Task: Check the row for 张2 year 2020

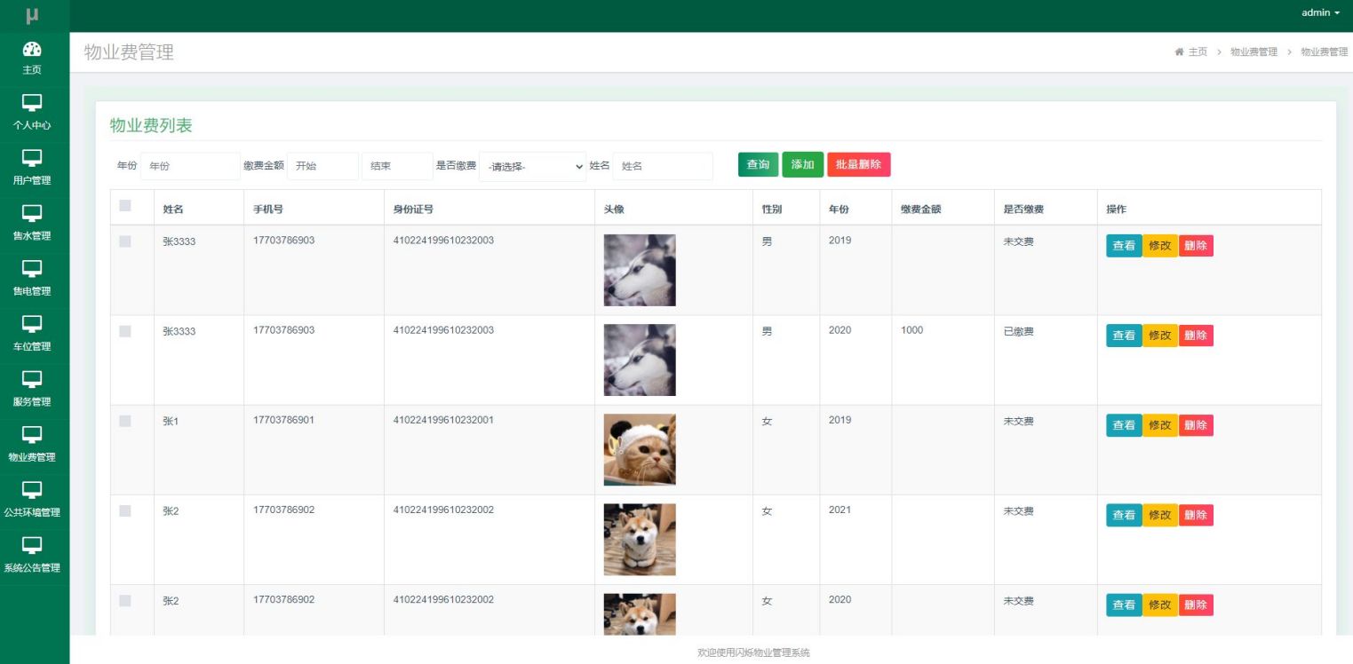Action: click(125, 600)
